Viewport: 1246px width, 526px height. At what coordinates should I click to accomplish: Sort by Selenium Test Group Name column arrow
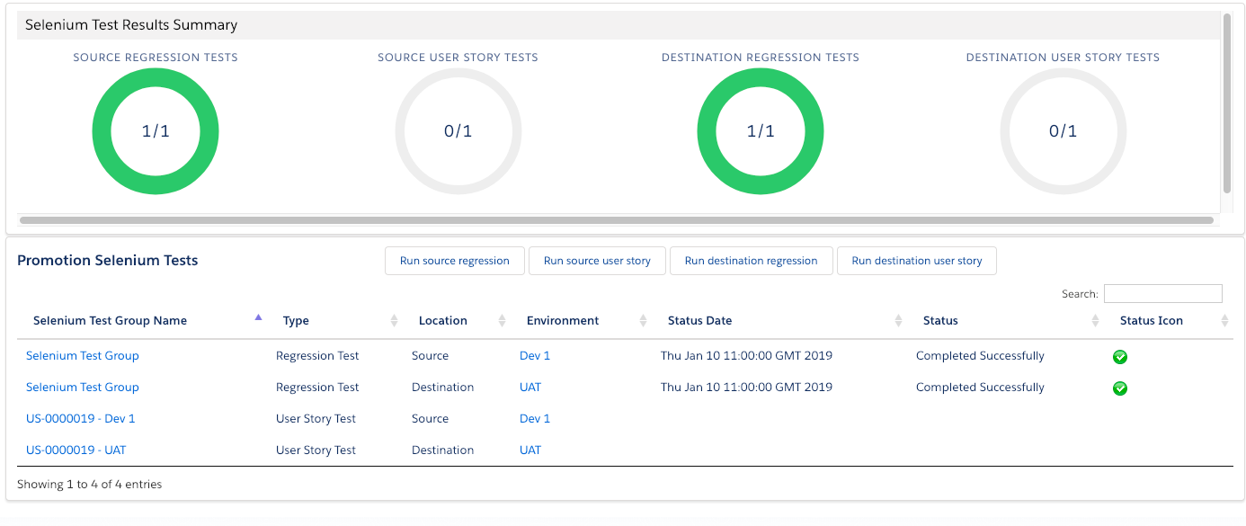click(258, 317)
